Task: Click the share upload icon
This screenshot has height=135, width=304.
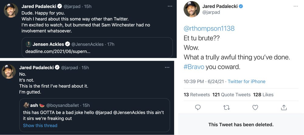Action: point(284,107)
